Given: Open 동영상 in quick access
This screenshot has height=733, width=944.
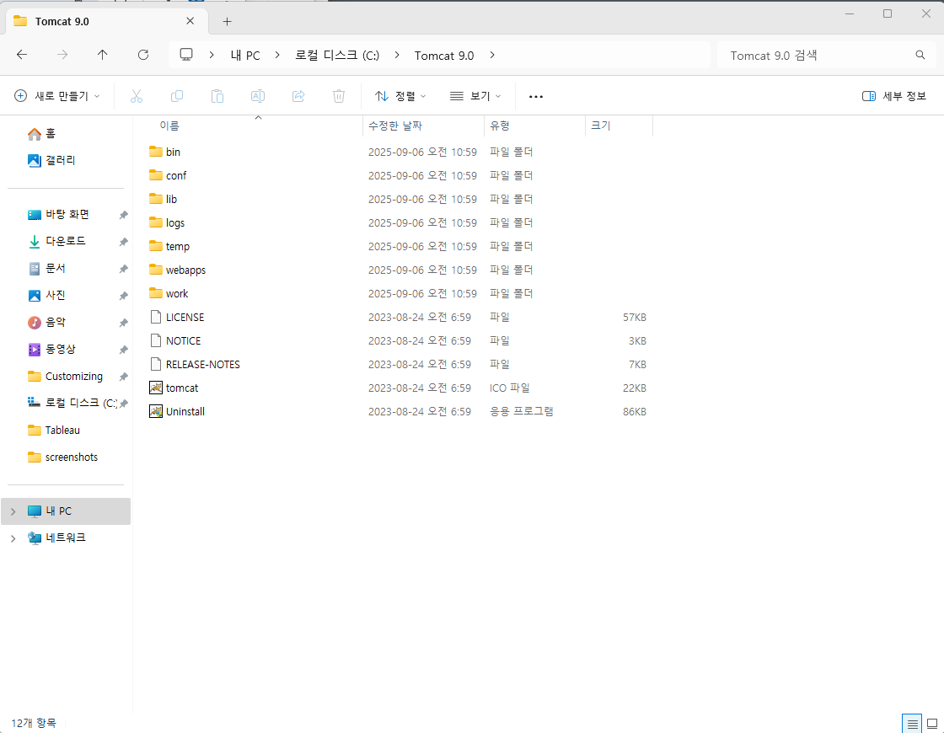Looking at the screenshot, I should coord(60,349).
